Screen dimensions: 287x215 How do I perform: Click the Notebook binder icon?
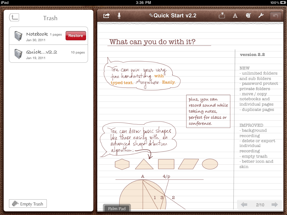18,36
